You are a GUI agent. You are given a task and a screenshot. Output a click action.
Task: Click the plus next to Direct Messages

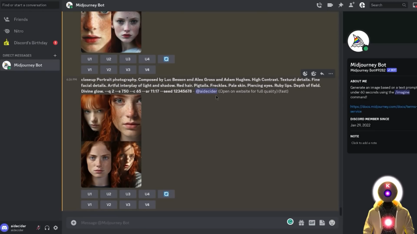55,56
